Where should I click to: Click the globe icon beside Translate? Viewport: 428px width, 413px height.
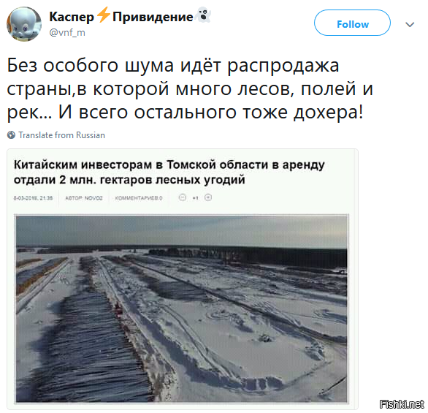[11, 135]
